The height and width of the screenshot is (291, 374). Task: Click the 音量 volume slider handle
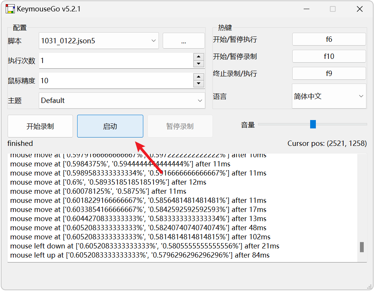(313, 124)
